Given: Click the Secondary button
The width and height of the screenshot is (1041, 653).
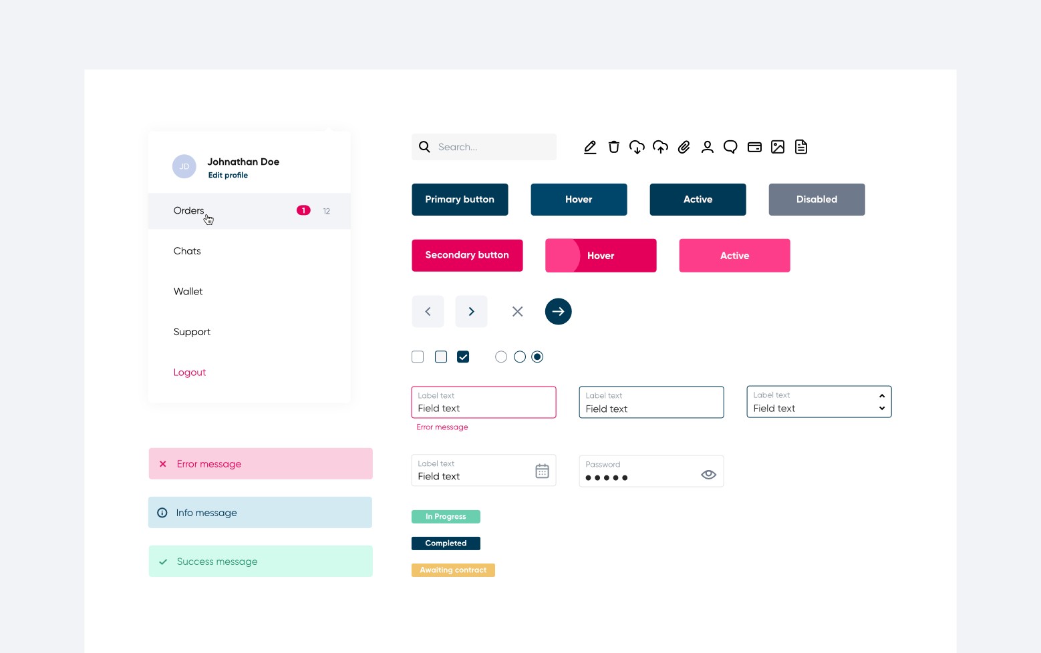Looking at the screenshot, I should (467, 255).
